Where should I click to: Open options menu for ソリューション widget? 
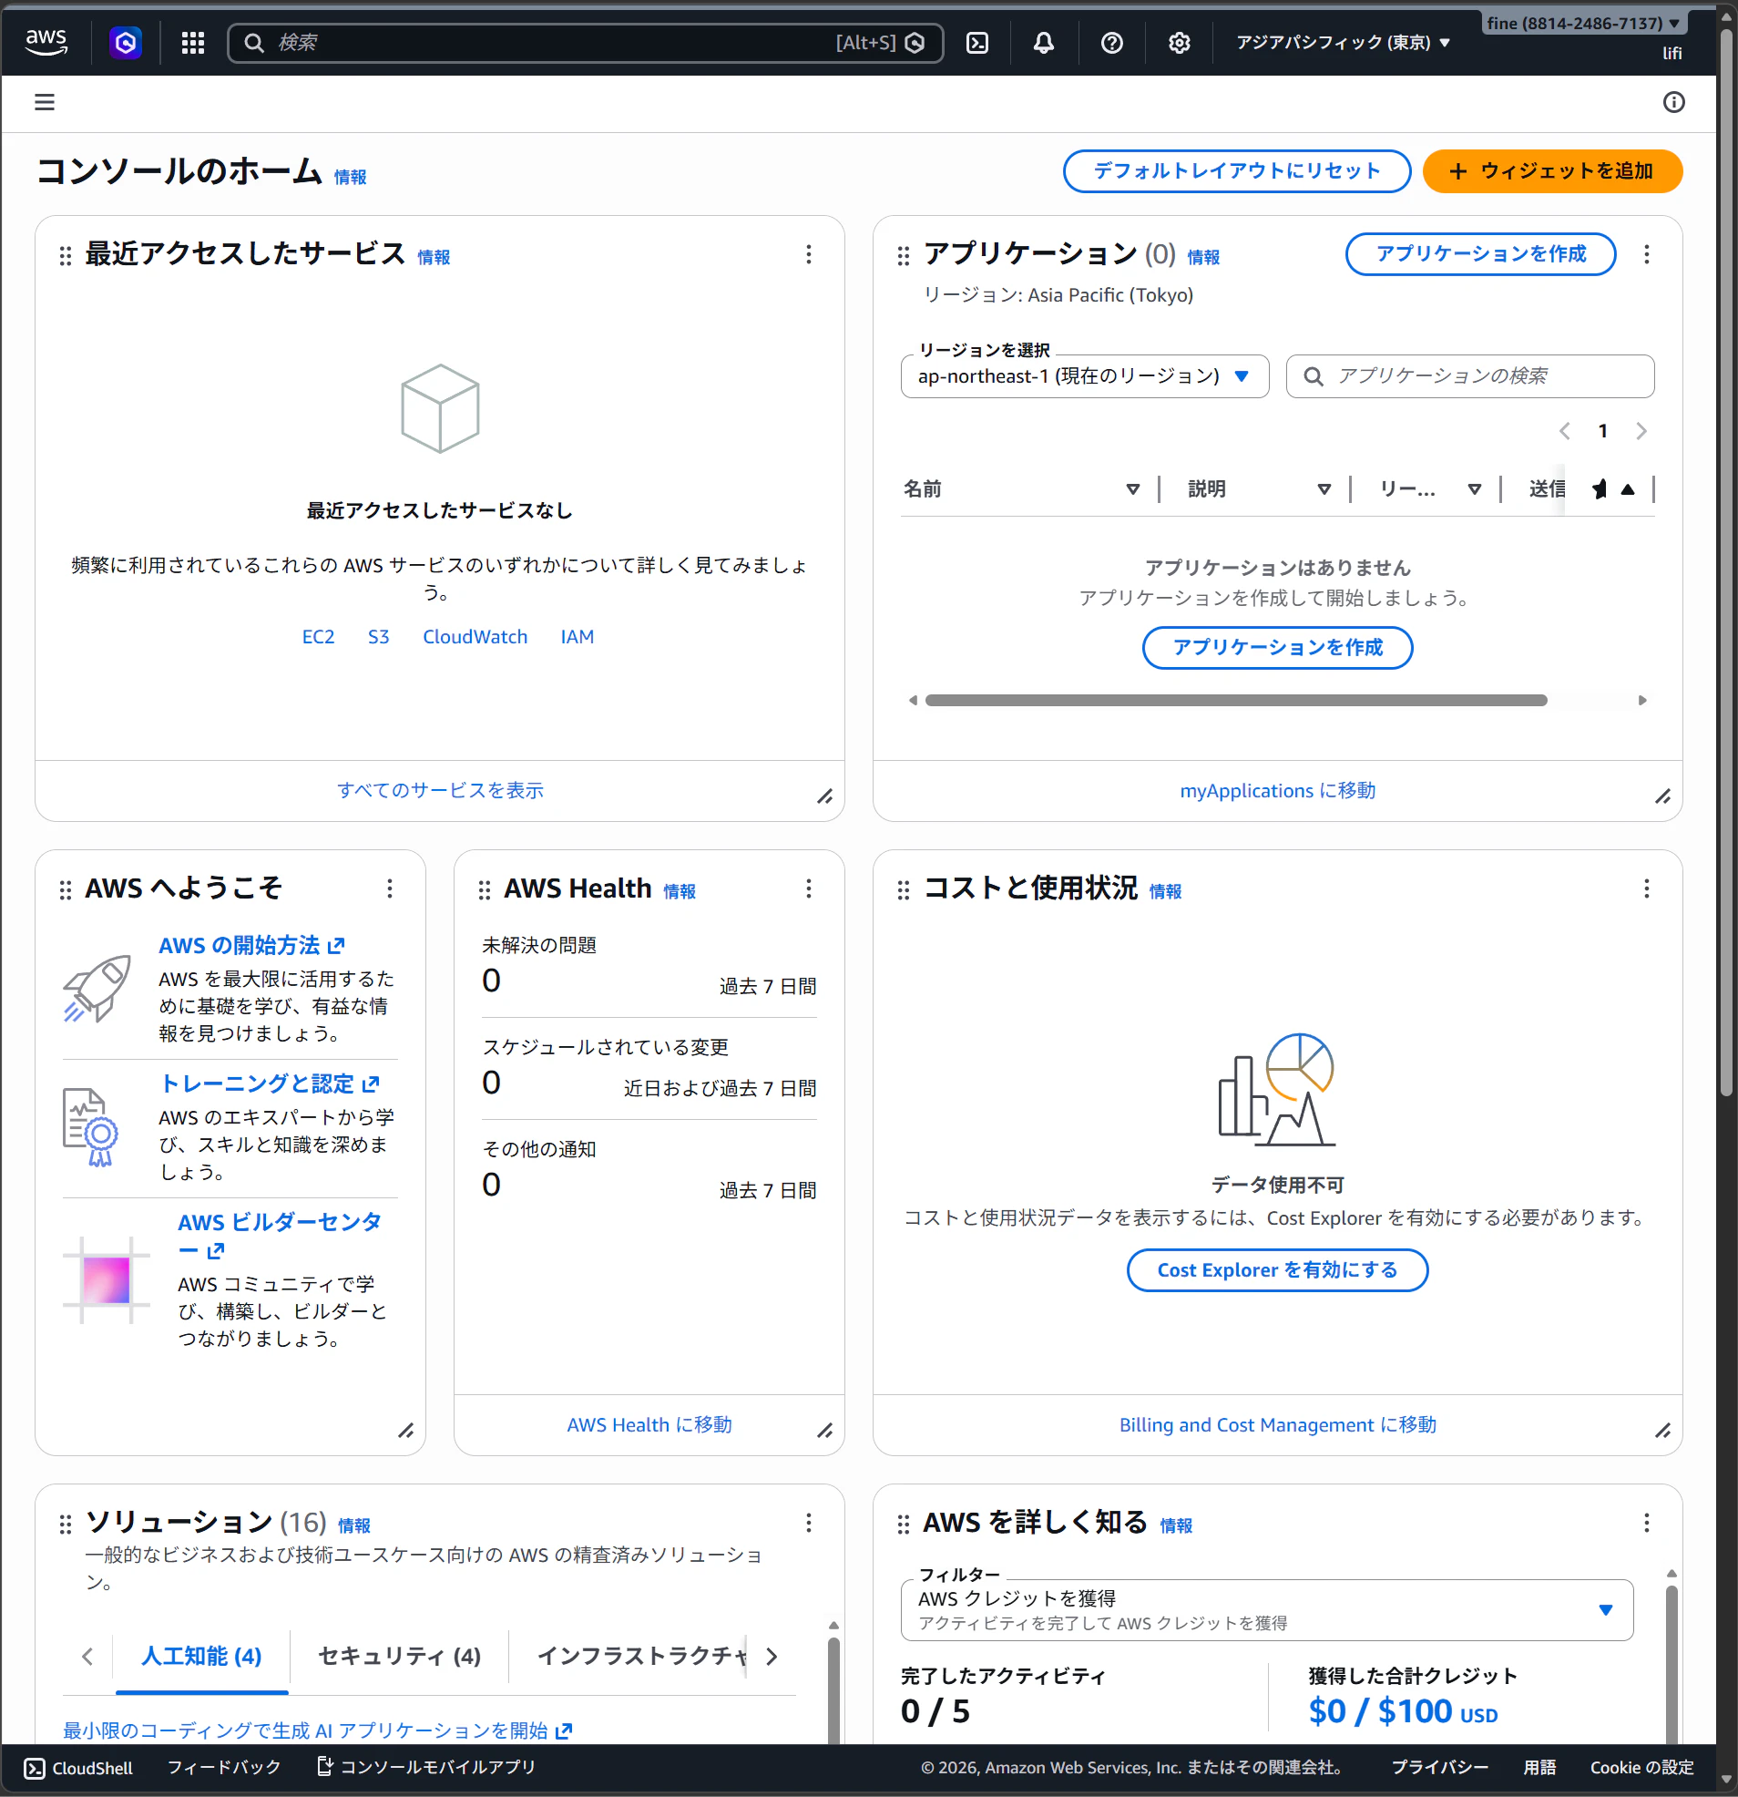point(809,1523)
